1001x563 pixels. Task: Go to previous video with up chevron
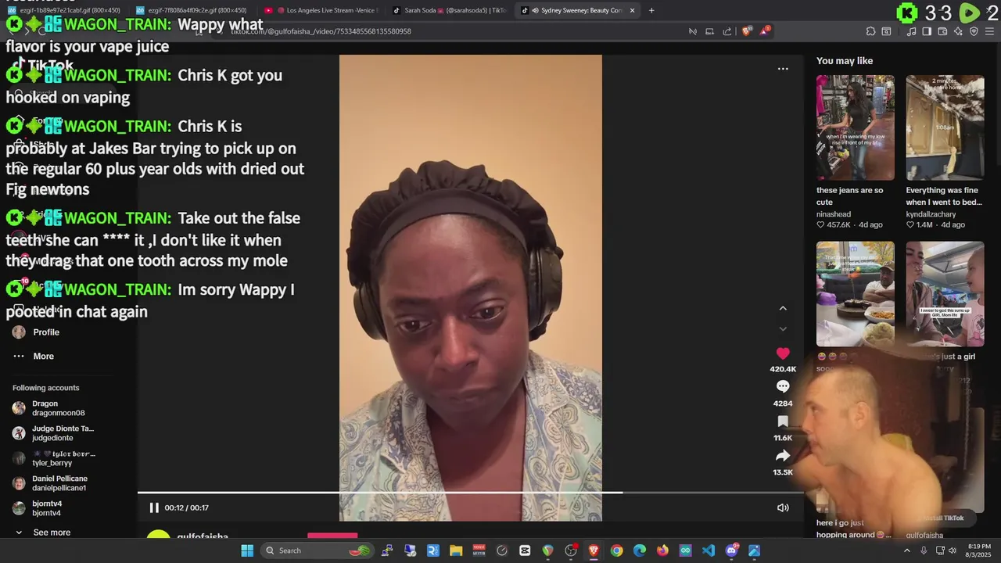point(783,308)
